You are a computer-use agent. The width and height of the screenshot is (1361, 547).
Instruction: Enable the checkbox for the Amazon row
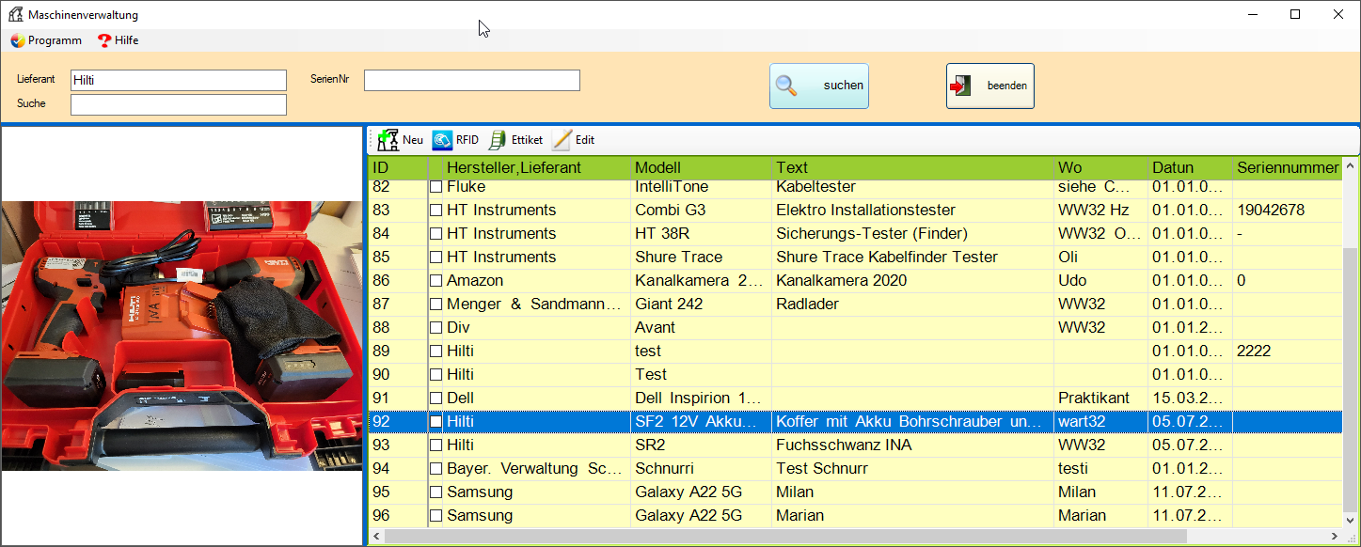pos(435,281)
